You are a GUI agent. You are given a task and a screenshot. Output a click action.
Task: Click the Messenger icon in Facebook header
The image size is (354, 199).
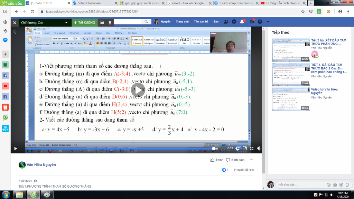(x=234, y=22)
